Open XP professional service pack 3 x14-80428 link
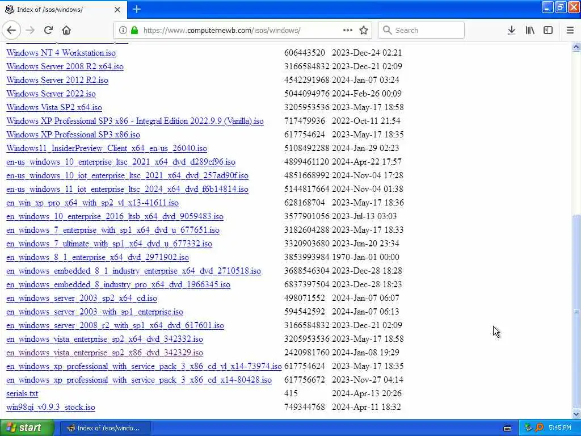 tap(139, 380)
